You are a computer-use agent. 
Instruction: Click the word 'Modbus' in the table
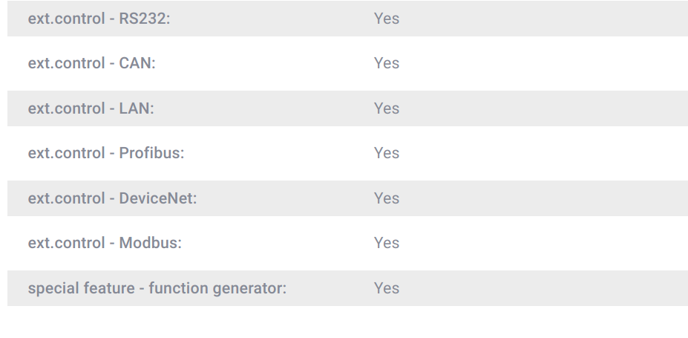[x=148, y=243]
